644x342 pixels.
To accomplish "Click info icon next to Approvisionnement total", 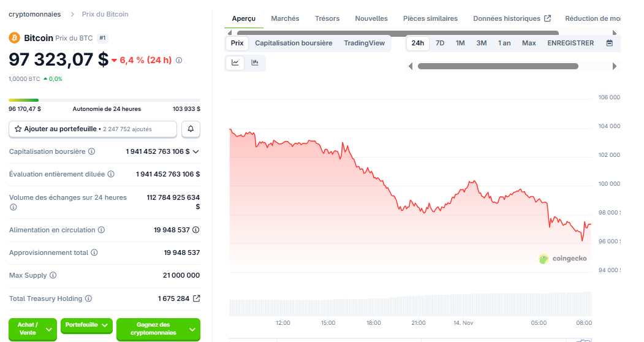I will (94, 253).
